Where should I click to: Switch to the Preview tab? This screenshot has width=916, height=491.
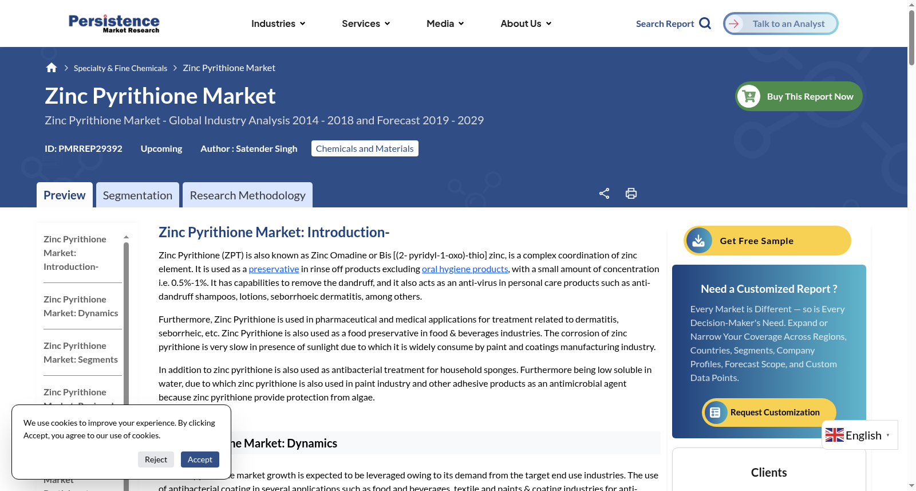[65, 195]
